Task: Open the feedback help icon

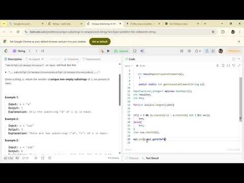Action: (x=50, y=158)
